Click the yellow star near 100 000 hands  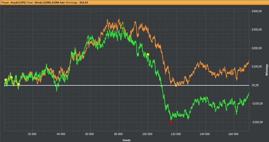click(148, 54)
